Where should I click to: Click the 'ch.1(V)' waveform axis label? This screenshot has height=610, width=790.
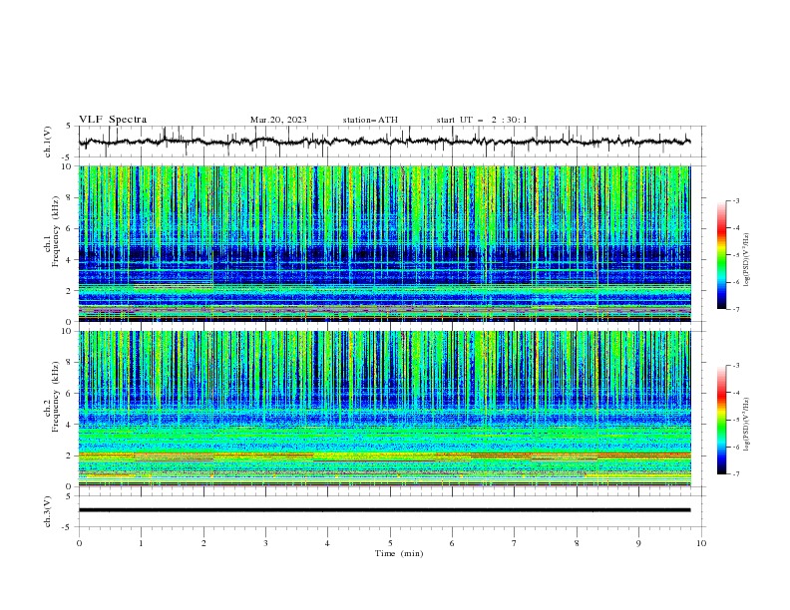coord(48,142)
